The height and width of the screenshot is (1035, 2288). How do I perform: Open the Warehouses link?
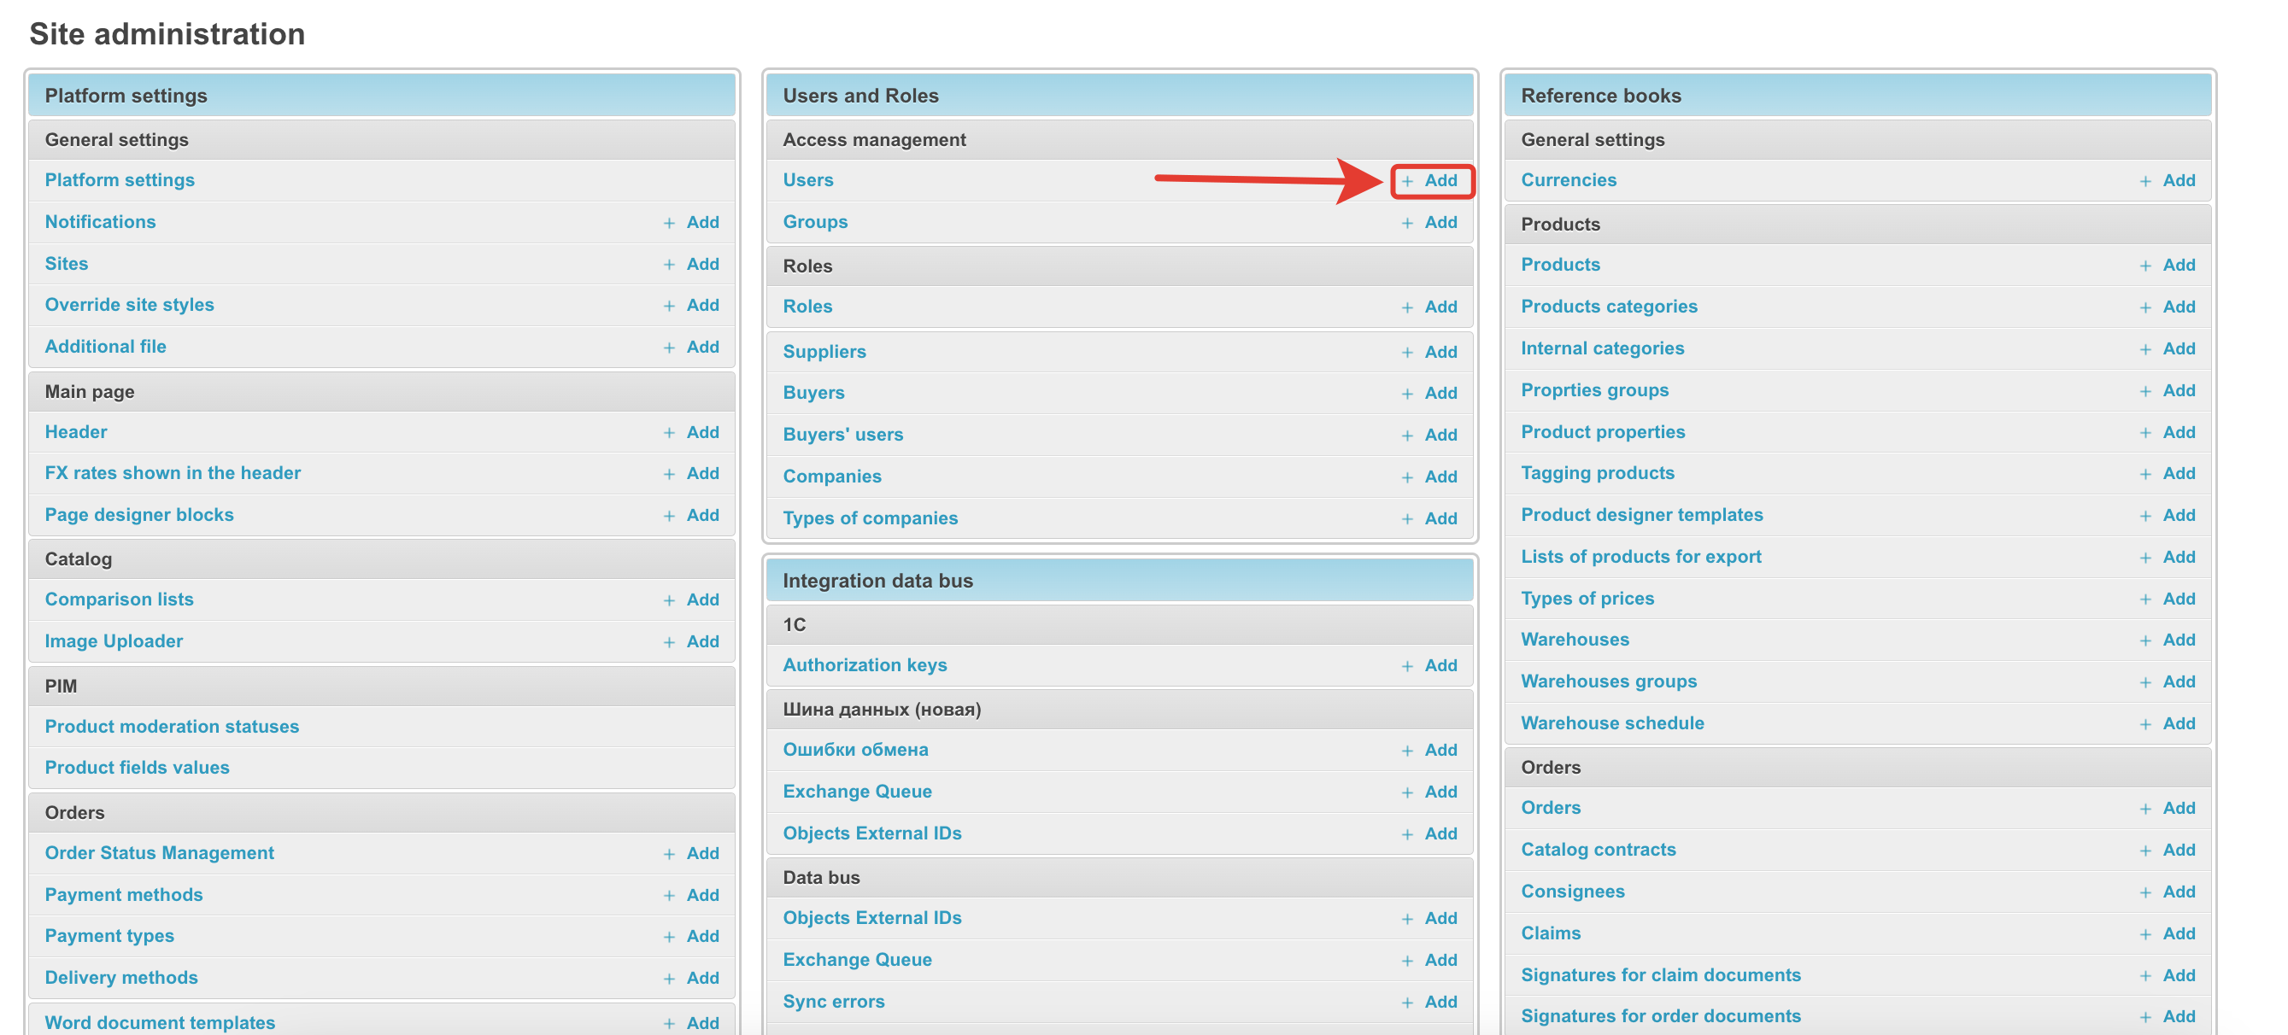[1575, 639]
